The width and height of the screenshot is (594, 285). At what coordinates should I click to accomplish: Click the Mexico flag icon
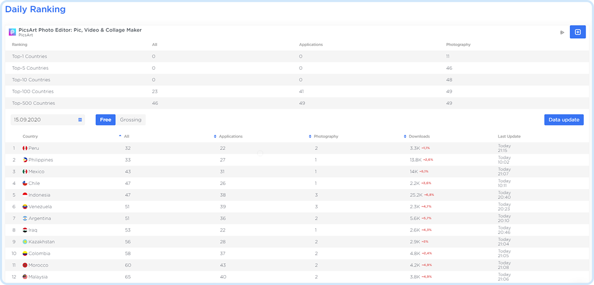(25, 172)
